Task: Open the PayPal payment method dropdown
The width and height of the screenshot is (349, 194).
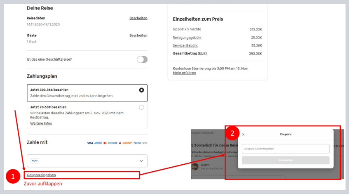Action: pos(87,161)
